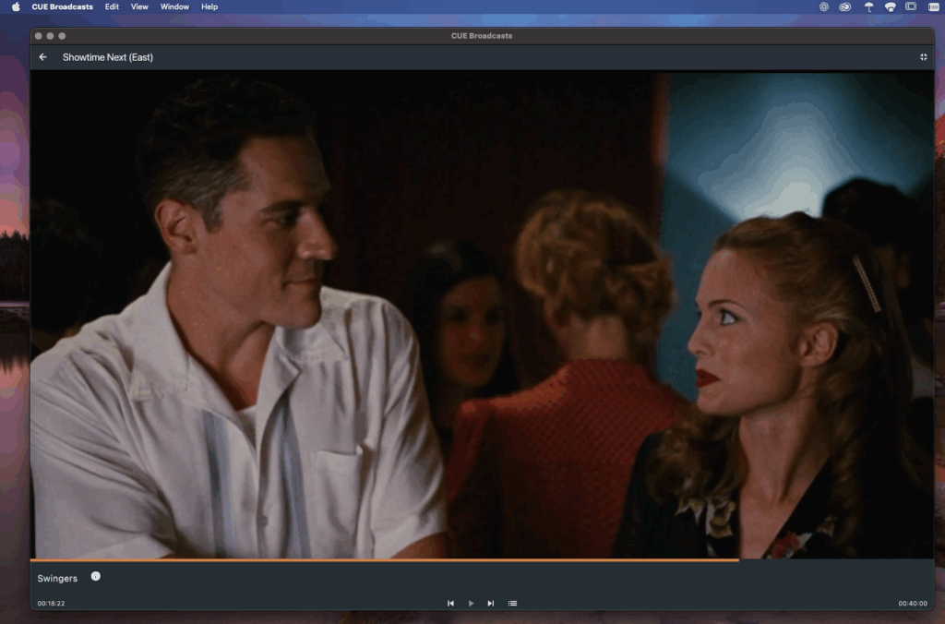The image size is (945, 624).
Task: Click the Apple menu icon
Action: point(14,6)
